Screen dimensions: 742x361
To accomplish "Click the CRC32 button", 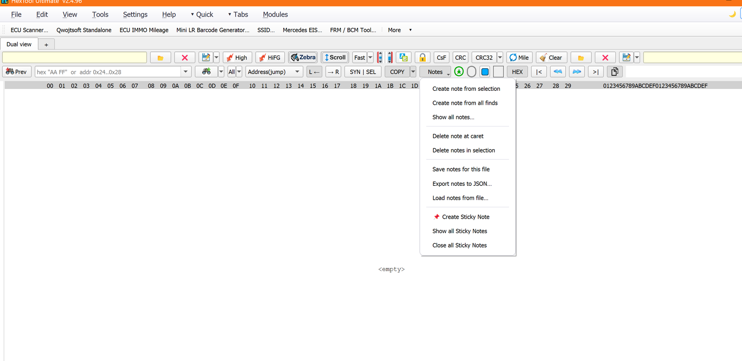I will 484,57.
